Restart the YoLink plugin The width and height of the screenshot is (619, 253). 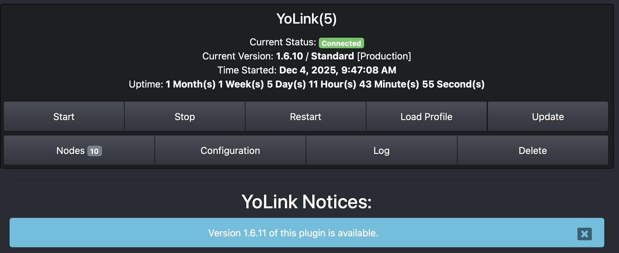305,117
